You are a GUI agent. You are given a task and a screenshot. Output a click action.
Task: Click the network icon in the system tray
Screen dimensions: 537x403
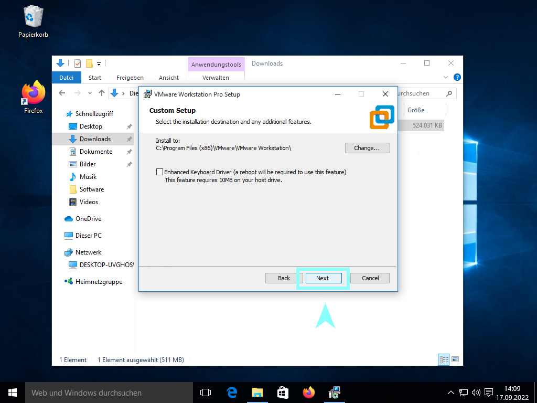[x=464, y=392]
